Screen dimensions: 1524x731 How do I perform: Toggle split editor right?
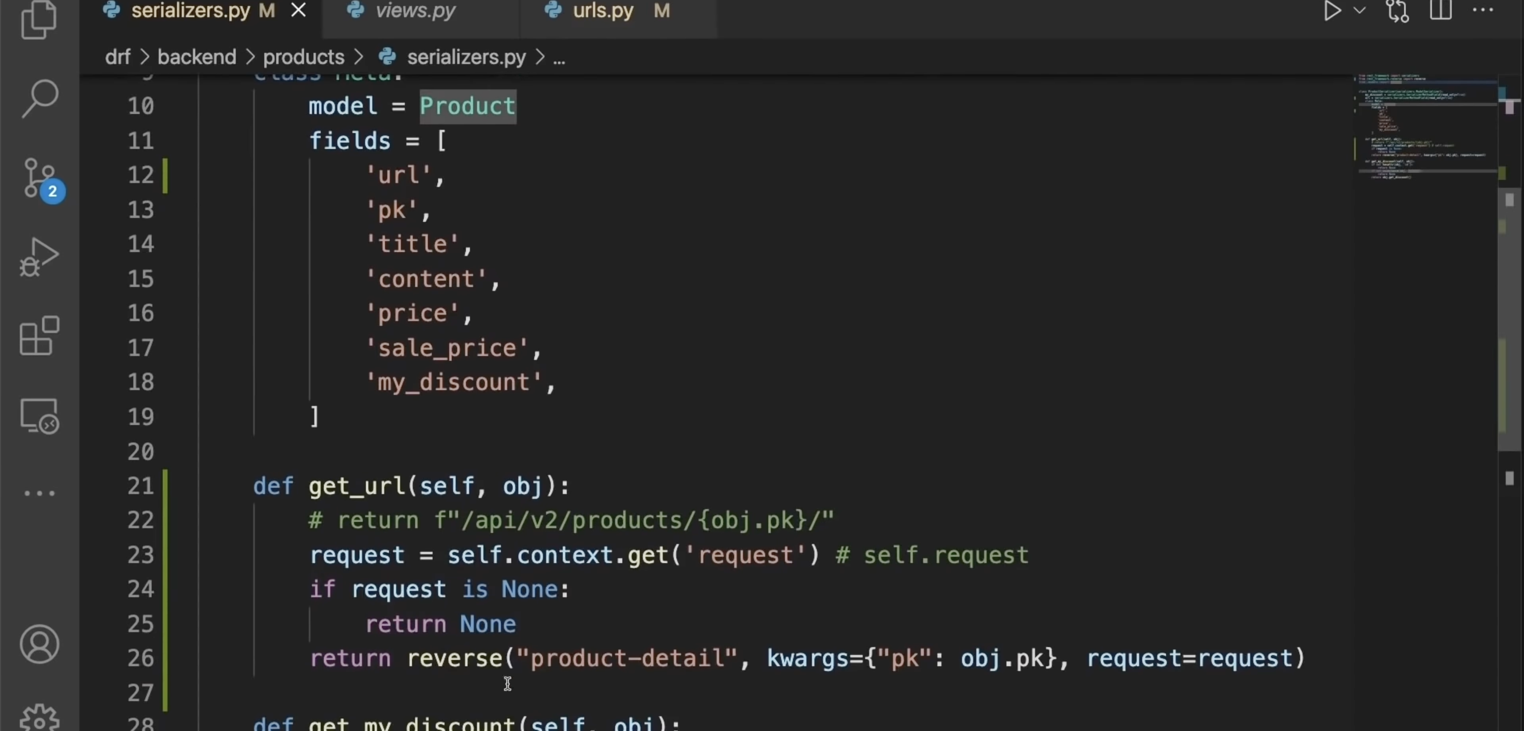pos(1440,11)
